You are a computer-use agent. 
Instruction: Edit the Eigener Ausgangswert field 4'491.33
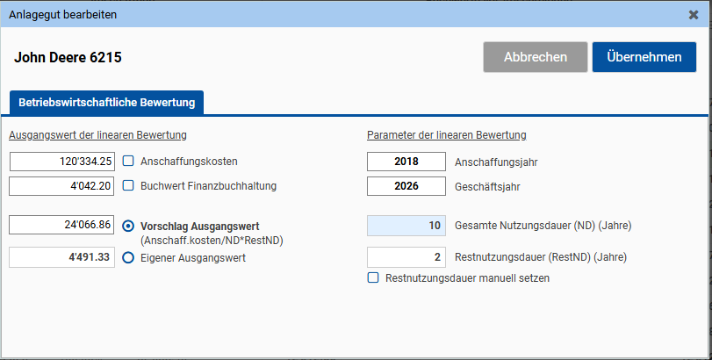(62, 257)
